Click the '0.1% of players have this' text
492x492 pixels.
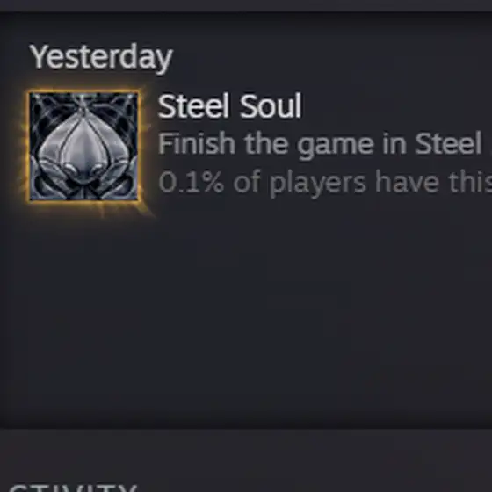325,183
